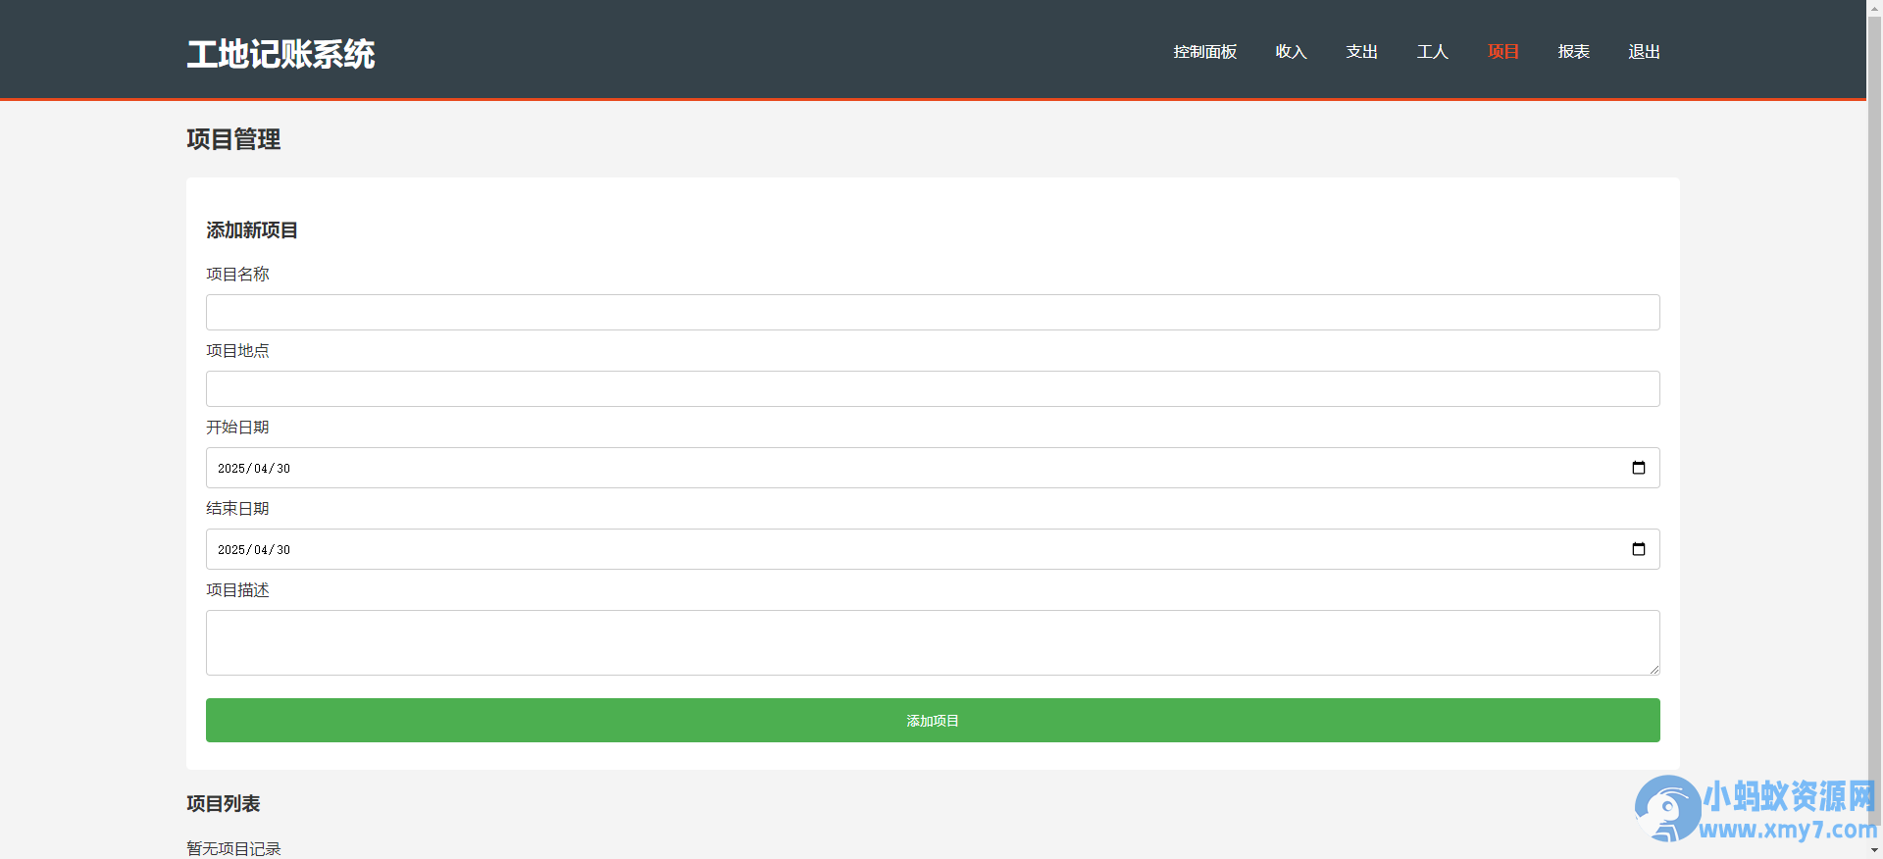Focus the 项目地点 input field
The image size is (1883, 859).
click(x=933, y=388)
